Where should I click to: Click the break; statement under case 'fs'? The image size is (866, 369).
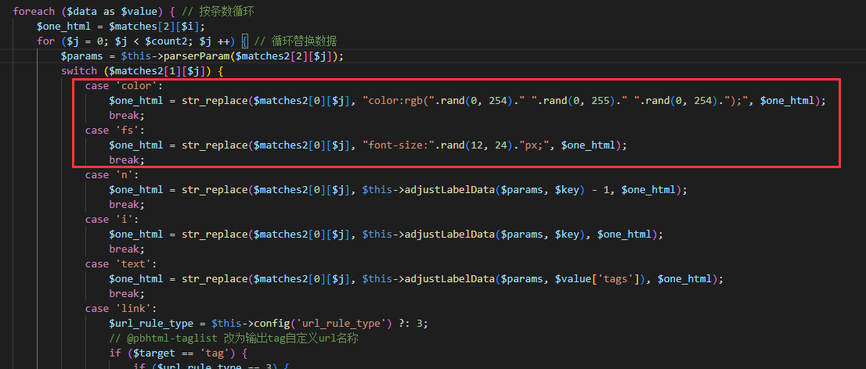click(127, 160)
